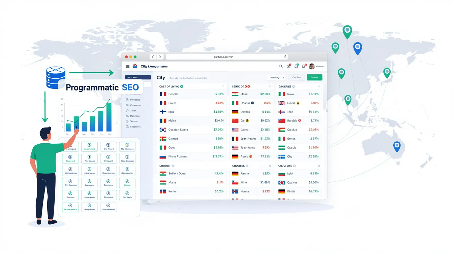Click the info icon beside the OD OF LIFE header

pos(295,166)
